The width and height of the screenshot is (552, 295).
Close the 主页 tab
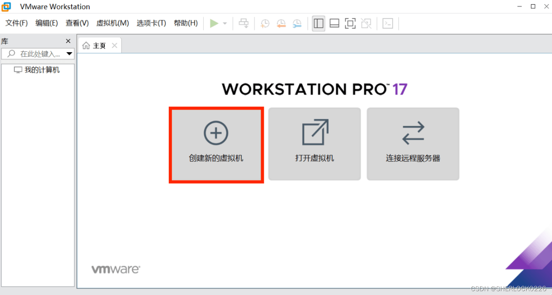(114, 46)
